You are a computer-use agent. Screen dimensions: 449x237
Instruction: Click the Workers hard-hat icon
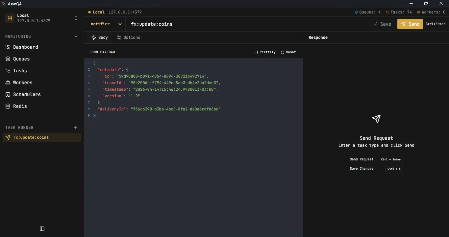tap(8, 83)
